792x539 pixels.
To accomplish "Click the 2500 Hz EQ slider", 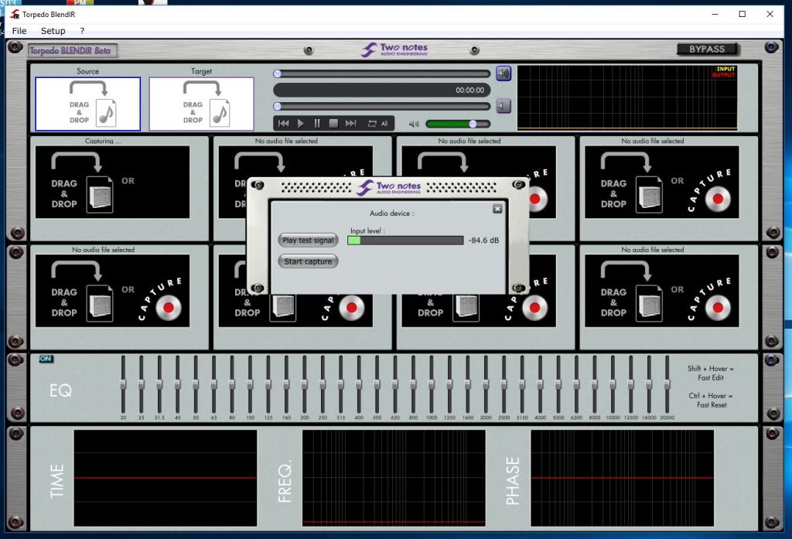I will click(504, 384).
